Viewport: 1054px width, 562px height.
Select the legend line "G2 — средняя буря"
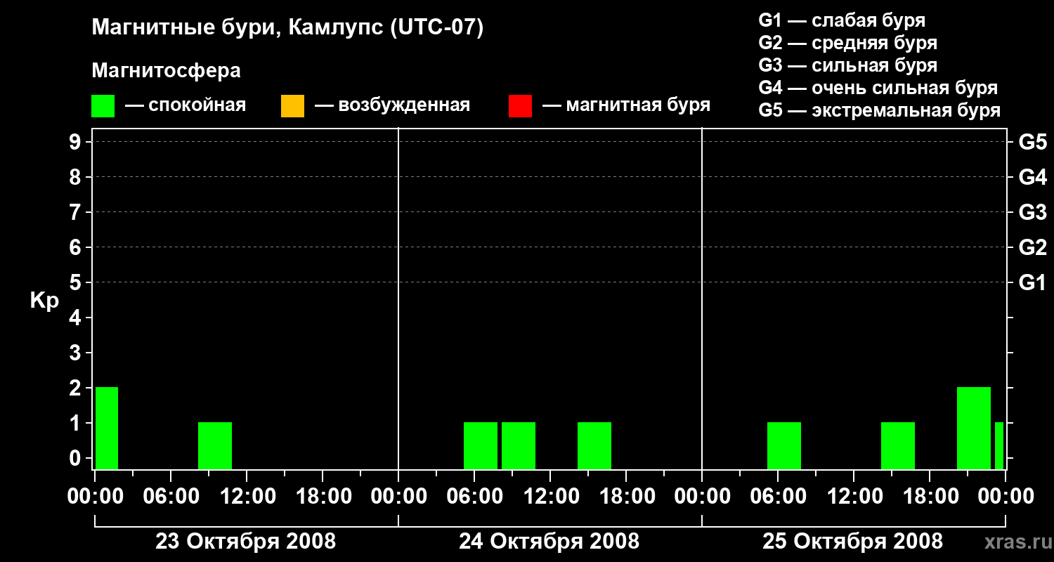coord(848,43)
